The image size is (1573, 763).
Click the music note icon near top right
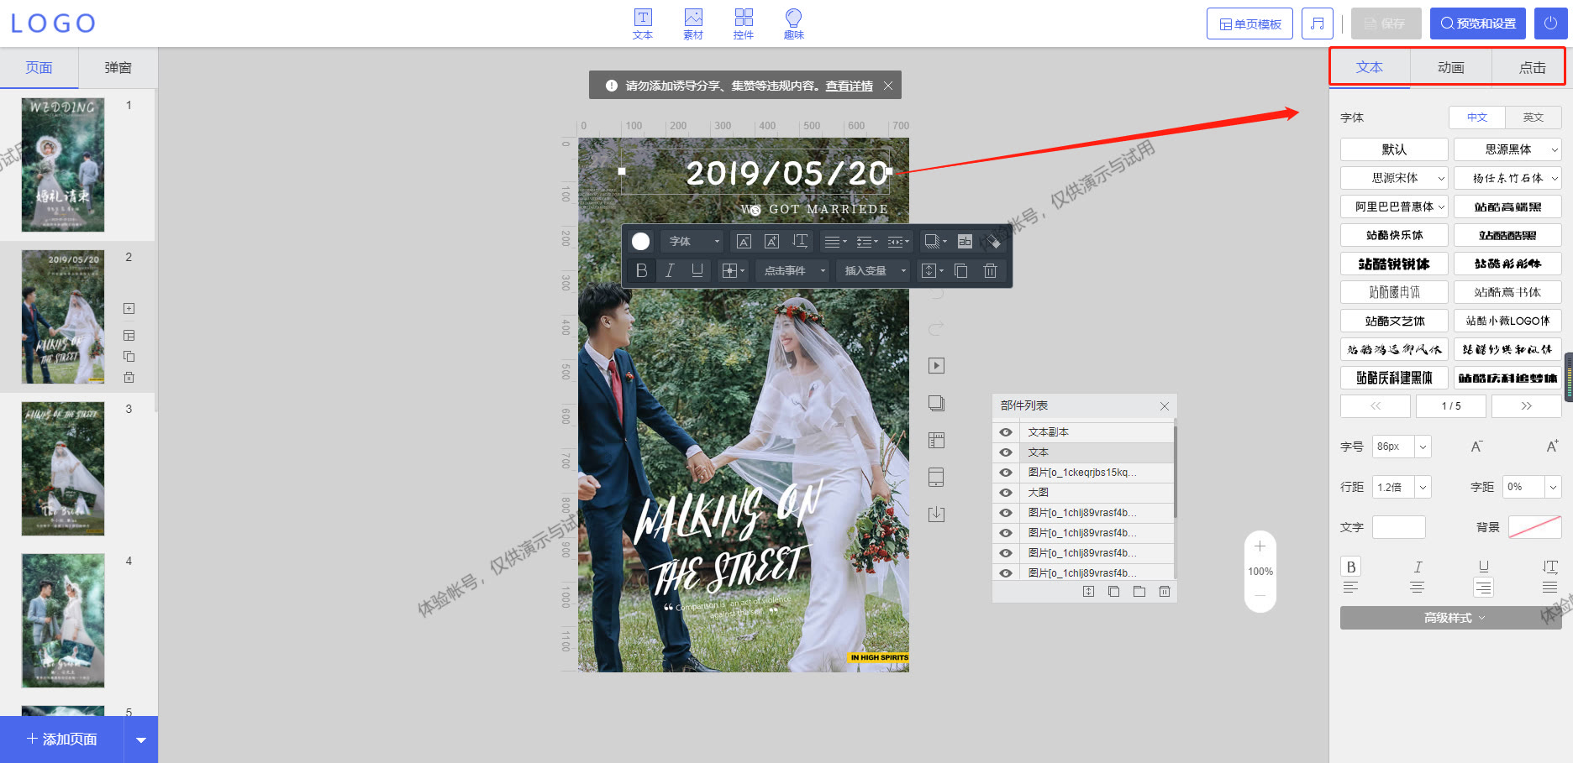(1317, 24)
